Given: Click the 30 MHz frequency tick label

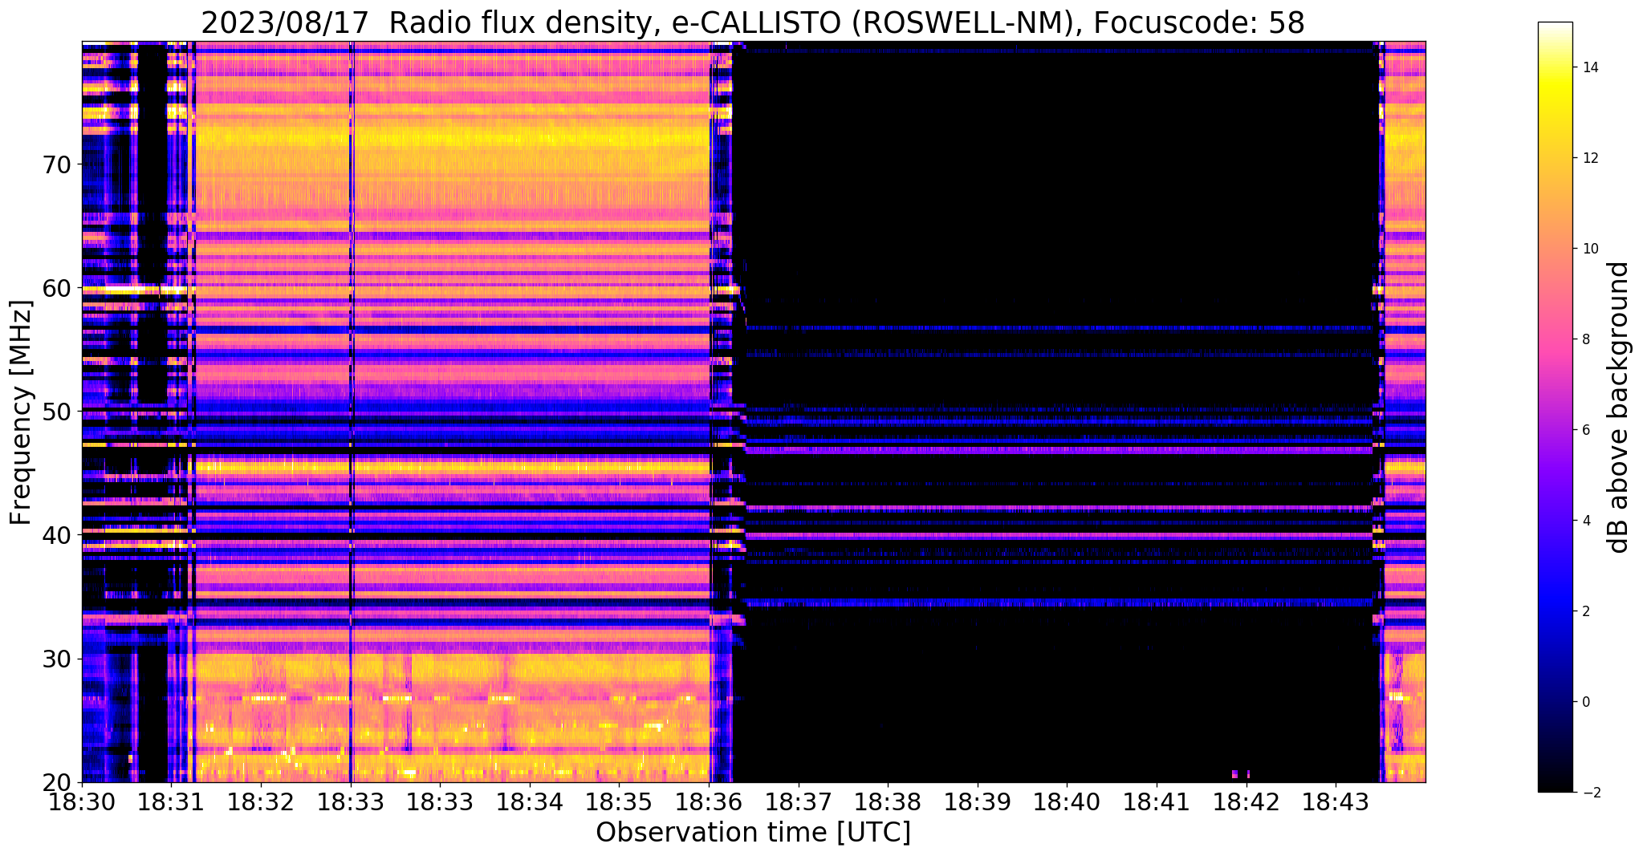Looking at the screenshot, I should 56,659.
